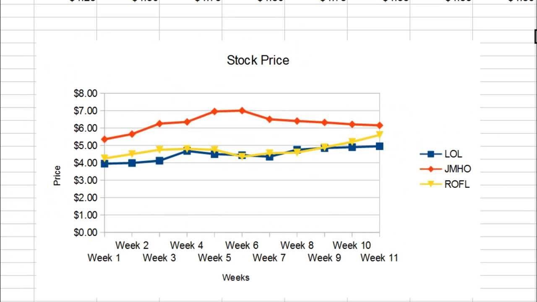Screen dimensions: 537x302
Task: Click the $0.00 label on the price axis
Action: (85, 232)
